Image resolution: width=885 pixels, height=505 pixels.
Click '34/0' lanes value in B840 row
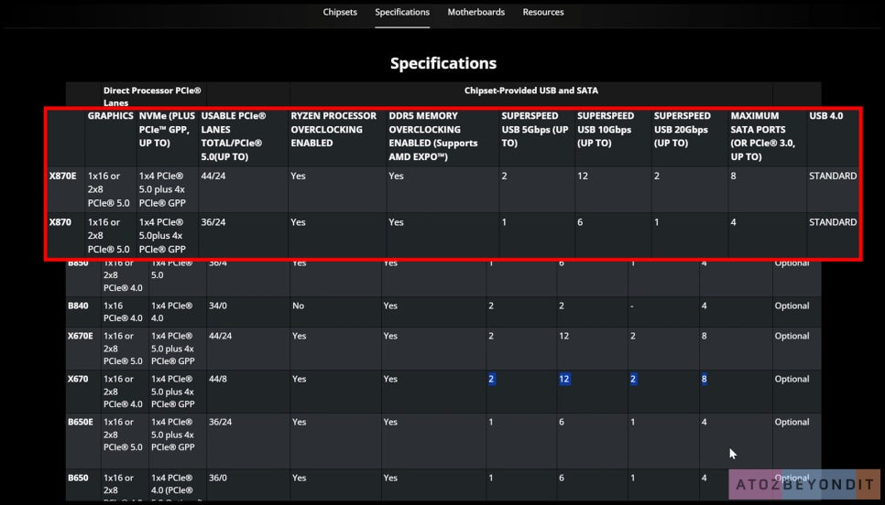pyautogui.click(x=218, y=306)
